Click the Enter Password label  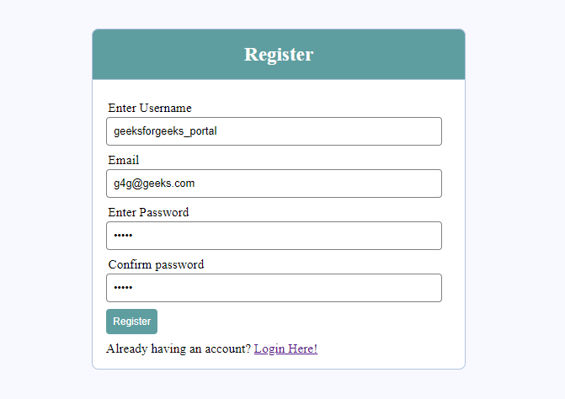[x=148, y=212]
